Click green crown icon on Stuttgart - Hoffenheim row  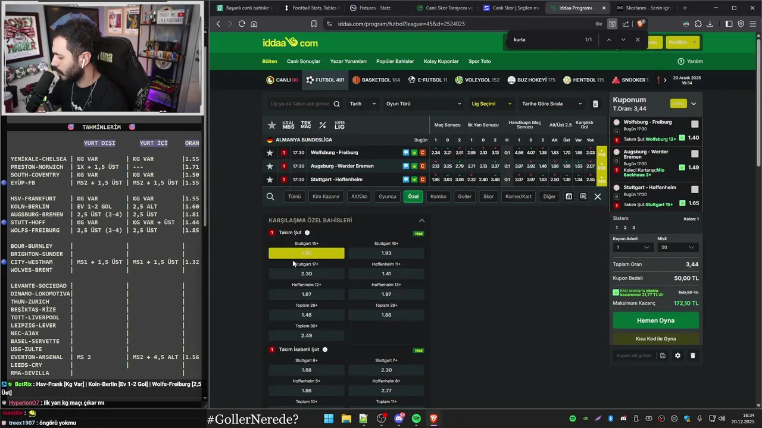pyautogui.click(x=414, y=180)
